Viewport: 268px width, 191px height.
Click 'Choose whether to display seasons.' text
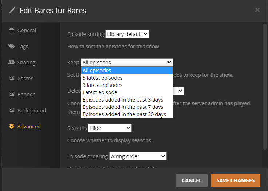tap(110, 140)
